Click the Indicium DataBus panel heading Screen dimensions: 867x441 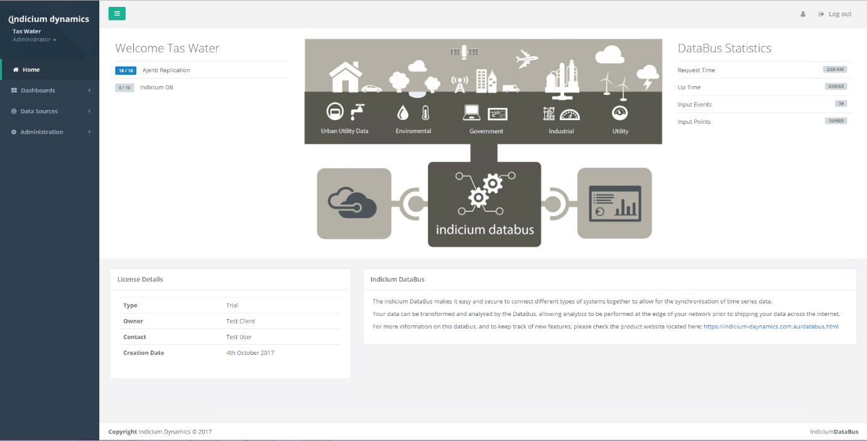[398, 280]
